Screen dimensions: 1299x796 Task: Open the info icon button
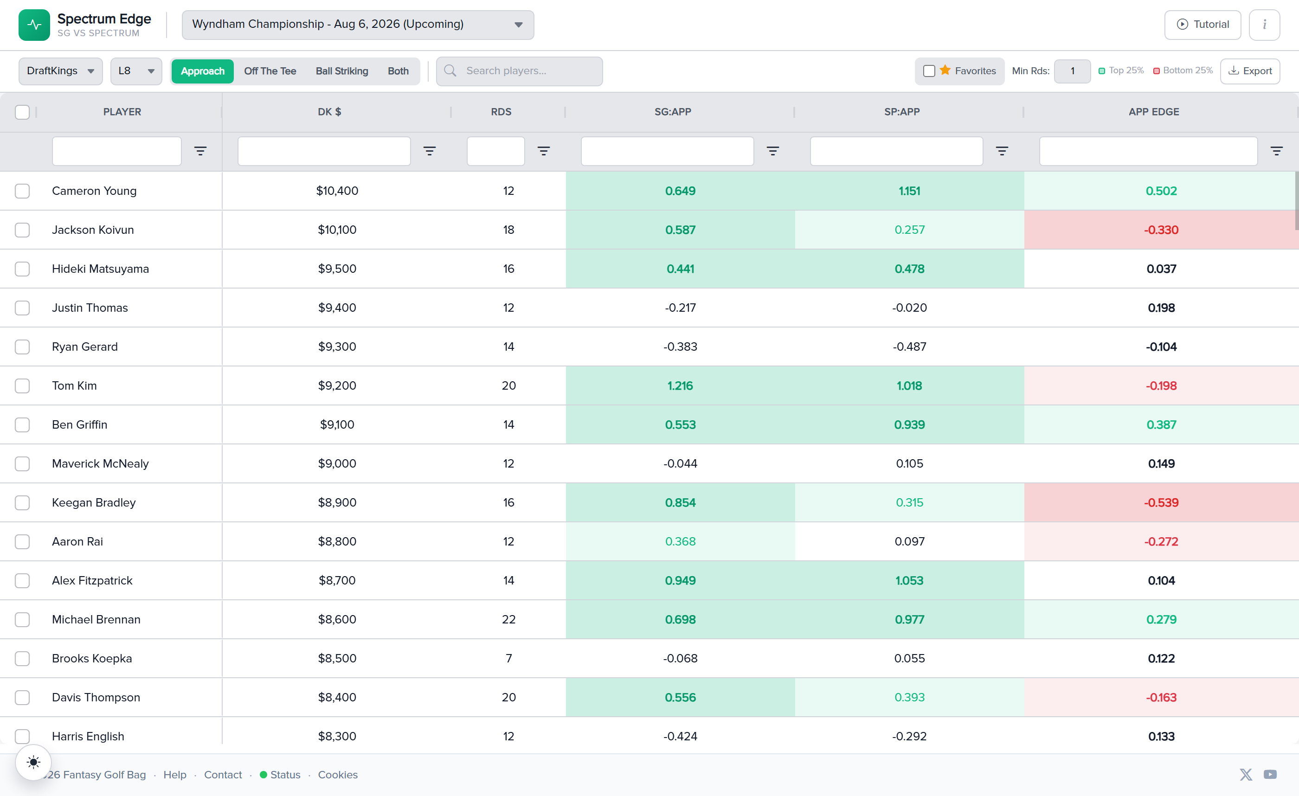(1264, 25)
